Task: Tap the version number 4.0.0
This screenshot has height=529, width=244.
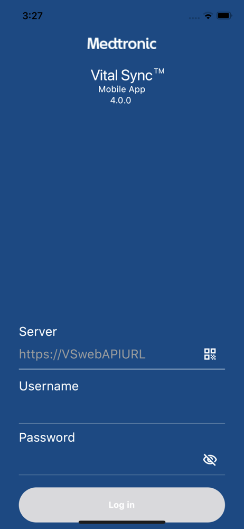Action: [x=120, y=101]
